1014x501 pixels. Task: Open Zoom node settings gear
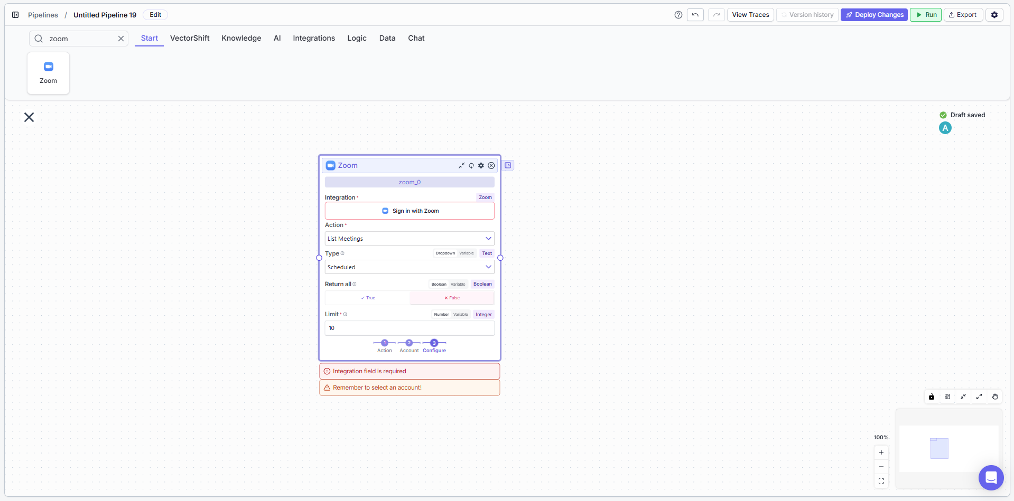click(481, 165)
